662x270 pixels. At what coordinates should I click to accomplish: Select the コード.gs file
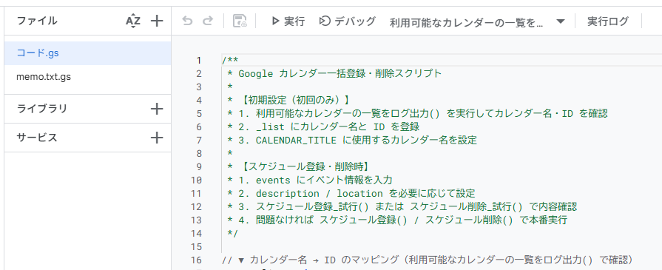(87, 53)
